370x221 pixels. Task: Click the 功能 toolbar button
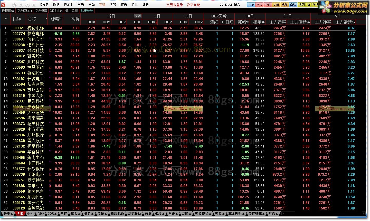276,5
